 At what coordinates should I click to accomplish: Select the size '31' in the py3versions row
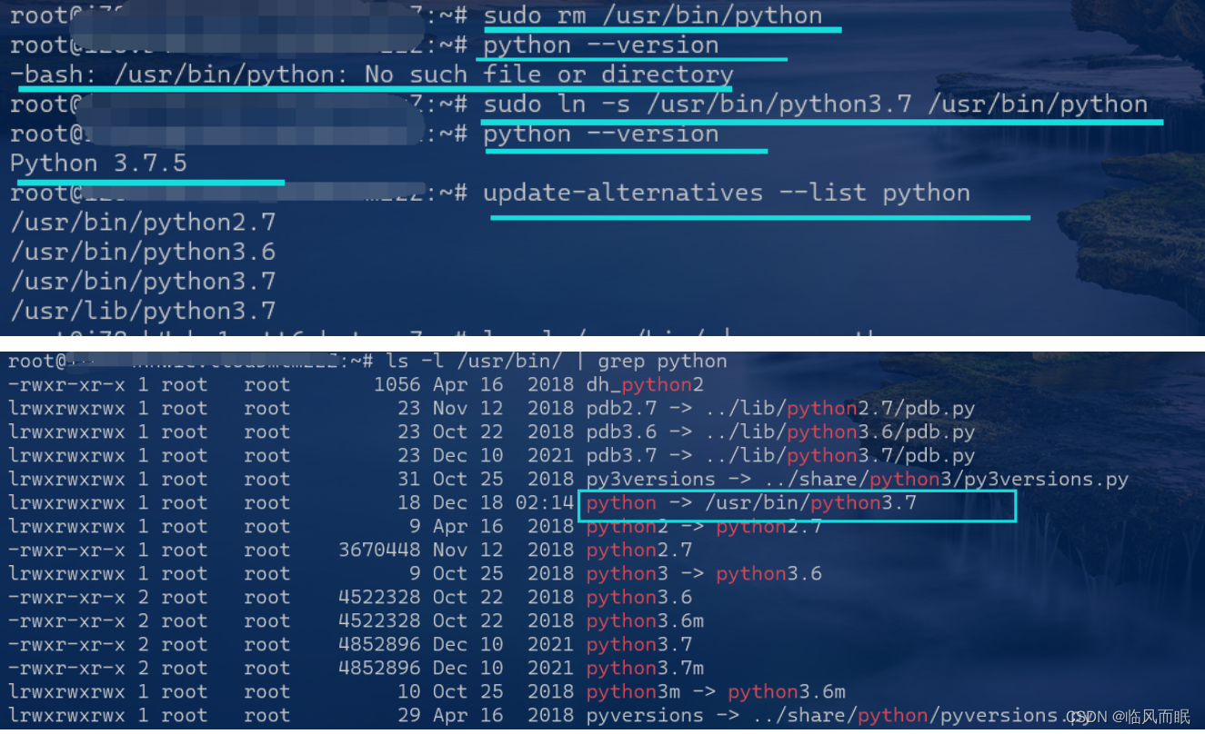409,480
